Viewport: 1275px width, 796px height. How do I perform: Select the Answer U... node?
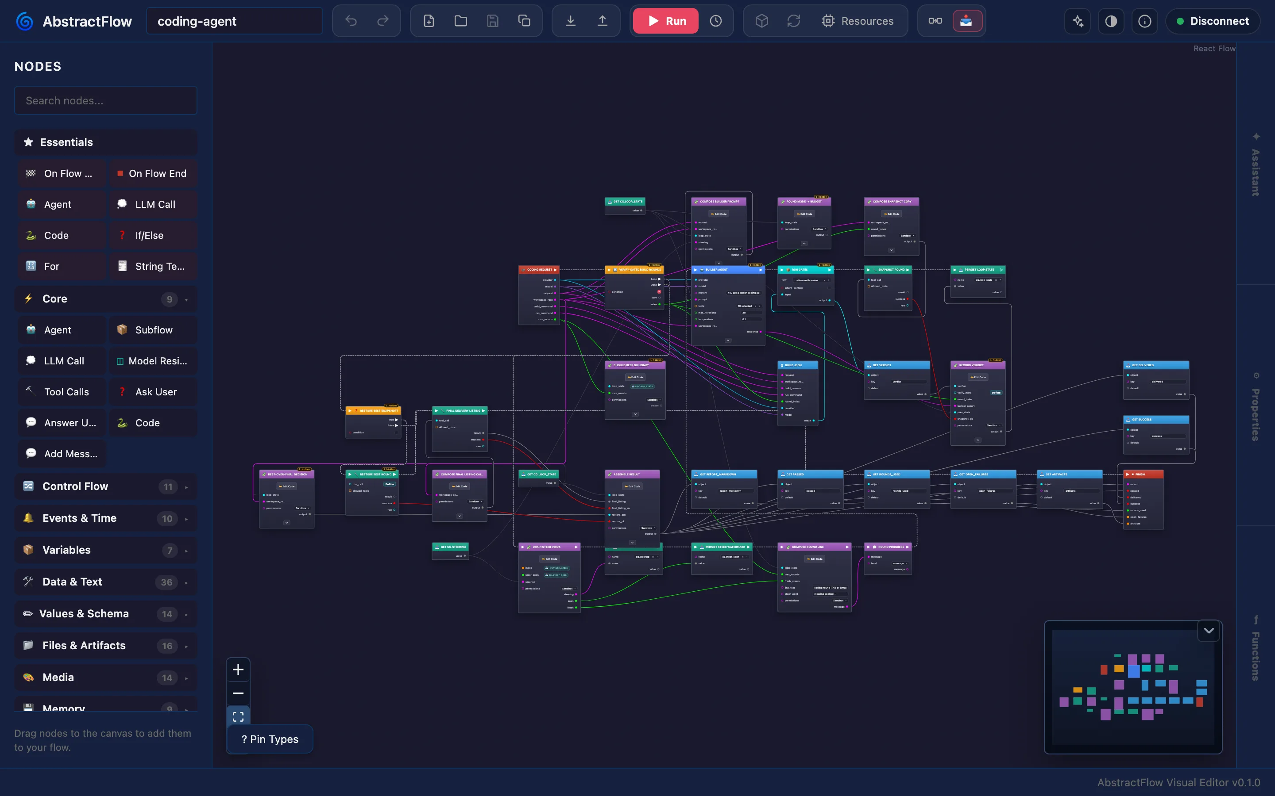[62, 423]
